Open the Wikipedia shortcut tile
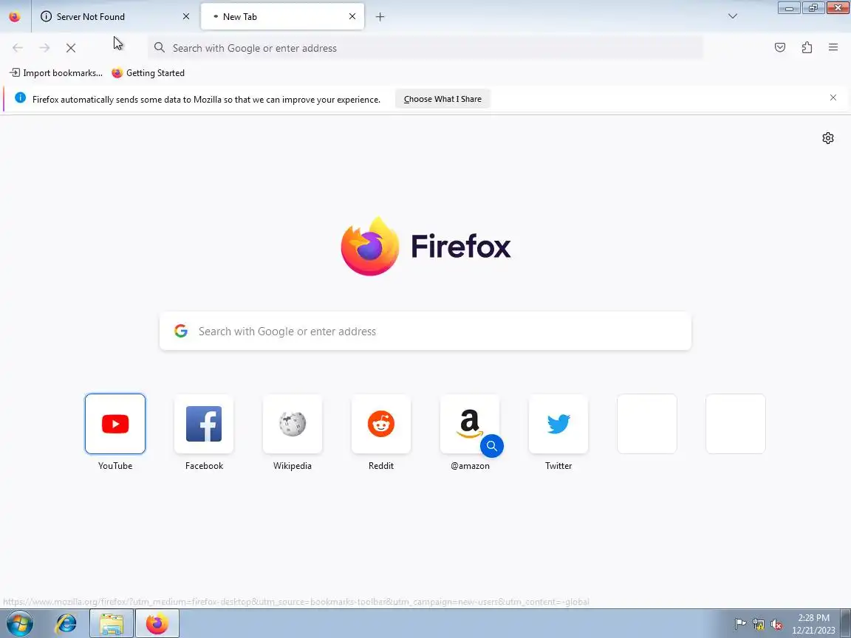851x638 pixels. (x=293, y=424)
